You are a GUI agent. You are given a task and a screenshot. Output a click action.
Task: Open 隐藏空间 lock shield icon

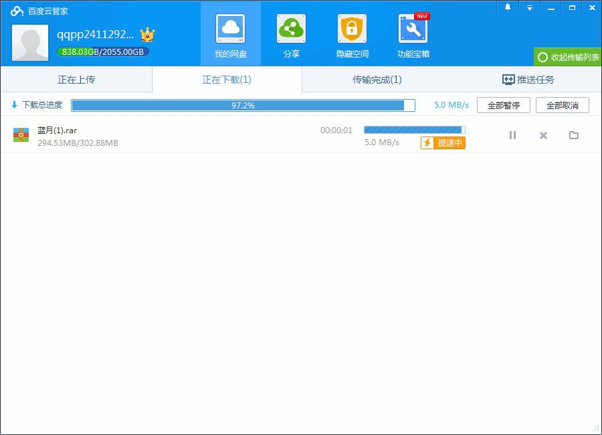pos(352,29)
